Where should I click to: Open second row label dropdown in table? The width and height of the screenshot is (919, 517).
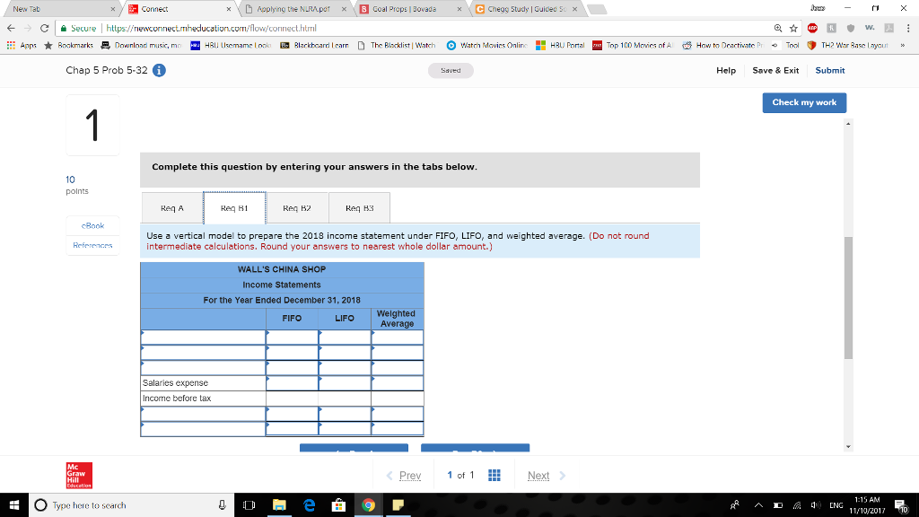[203, 352]
